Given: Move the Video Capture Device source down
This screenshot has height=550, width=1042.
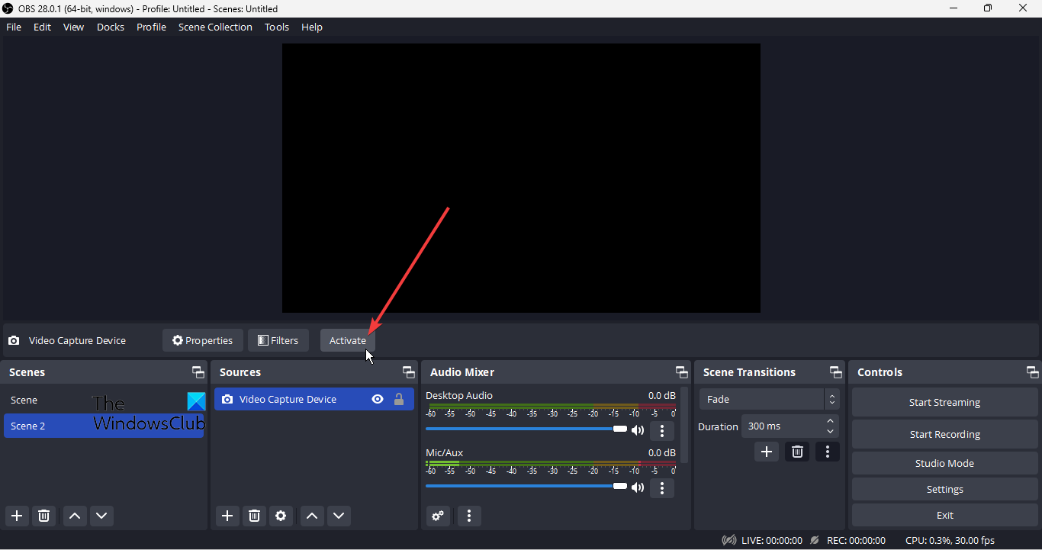Looking at the screenshot, I should 339,516.
